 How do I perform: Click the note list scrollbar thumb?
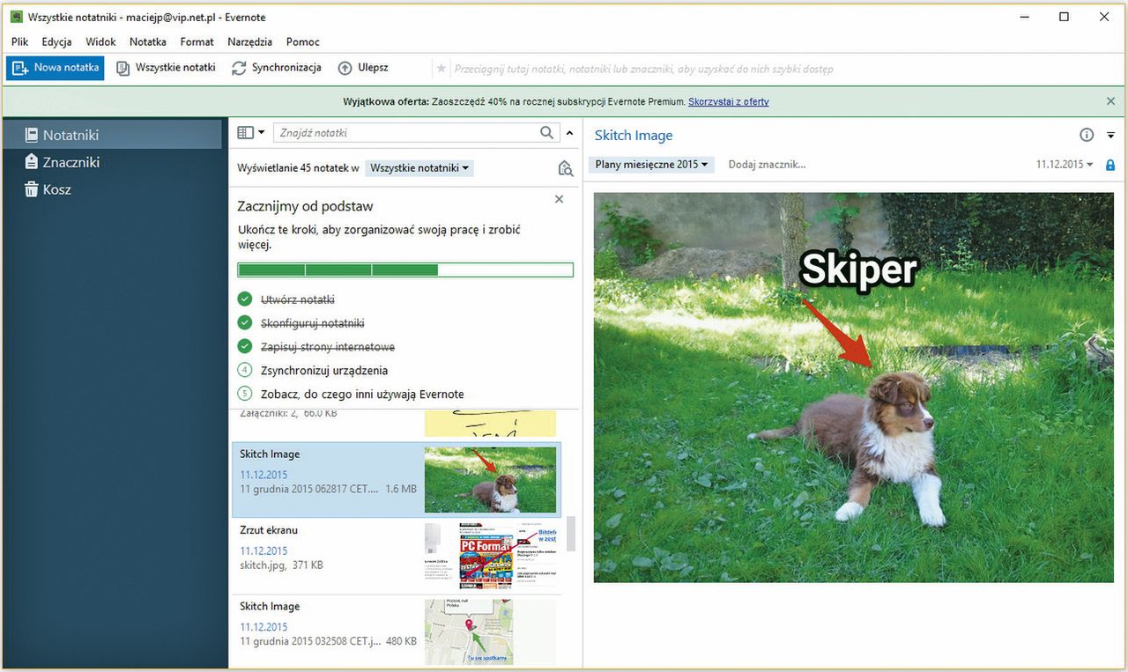pyautogui.click(x=571, y=533)
